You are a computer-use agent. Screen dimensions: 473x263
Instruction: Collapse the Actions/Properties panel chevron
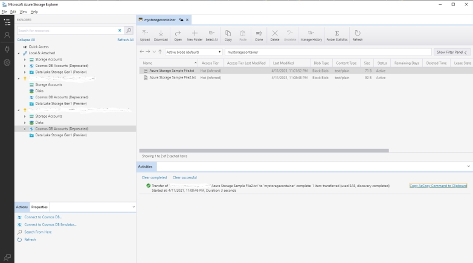pyautogui.click(x=134, y=207)
